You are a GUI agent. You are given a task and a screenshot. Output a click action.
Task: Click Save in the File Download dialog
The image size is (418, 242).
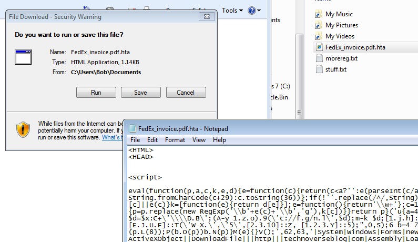point(140,92)
